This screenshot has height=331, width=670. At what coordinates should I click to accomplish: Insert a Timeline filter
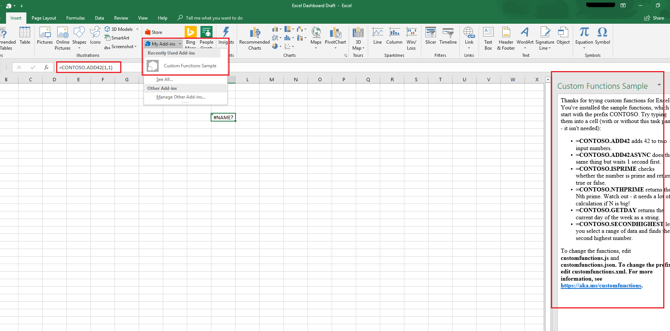pyautogui.click(x=448, y=36)
